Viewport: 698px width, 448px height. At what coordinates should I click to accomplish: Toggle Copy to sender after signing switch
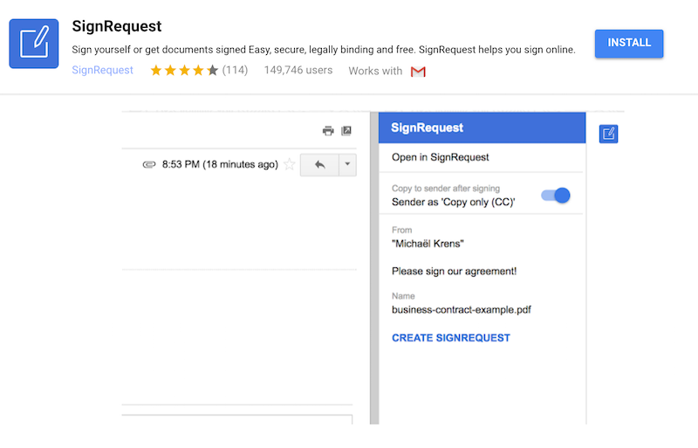pos(556,196)
